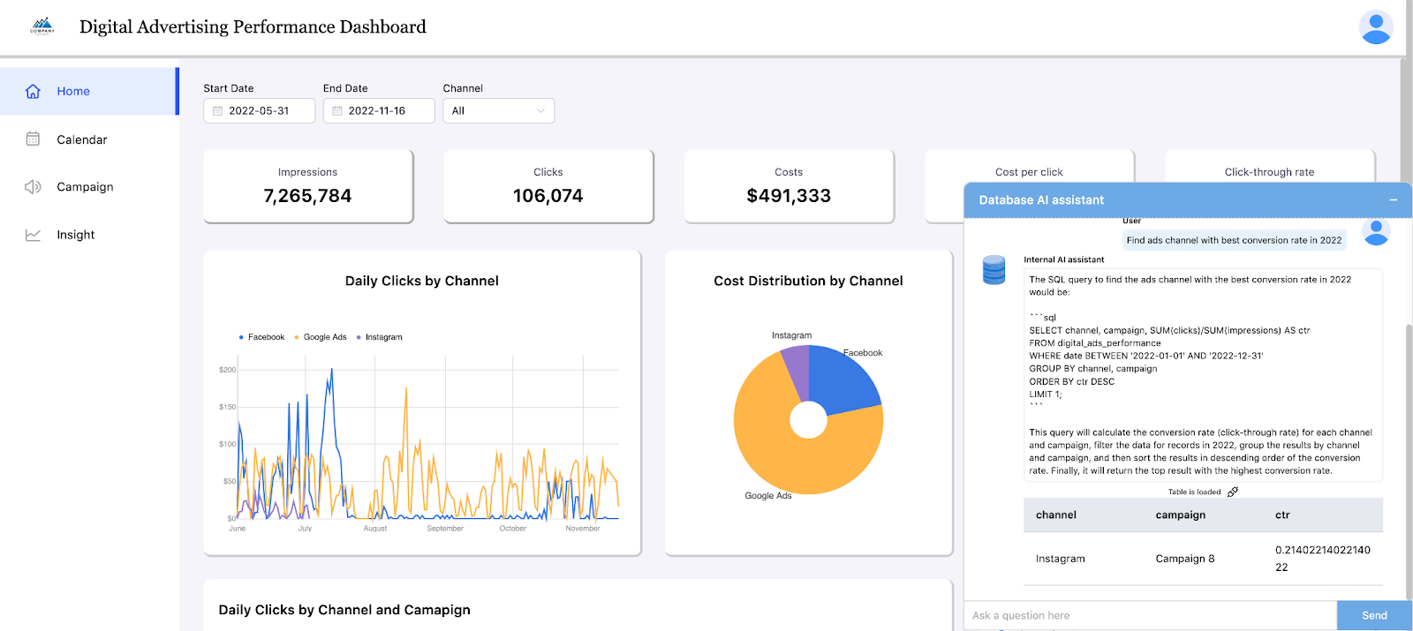This screenshot has width=1413, height=631.
Task: Click the Cost Distribution by Channel title
Action: coord(808,281)
